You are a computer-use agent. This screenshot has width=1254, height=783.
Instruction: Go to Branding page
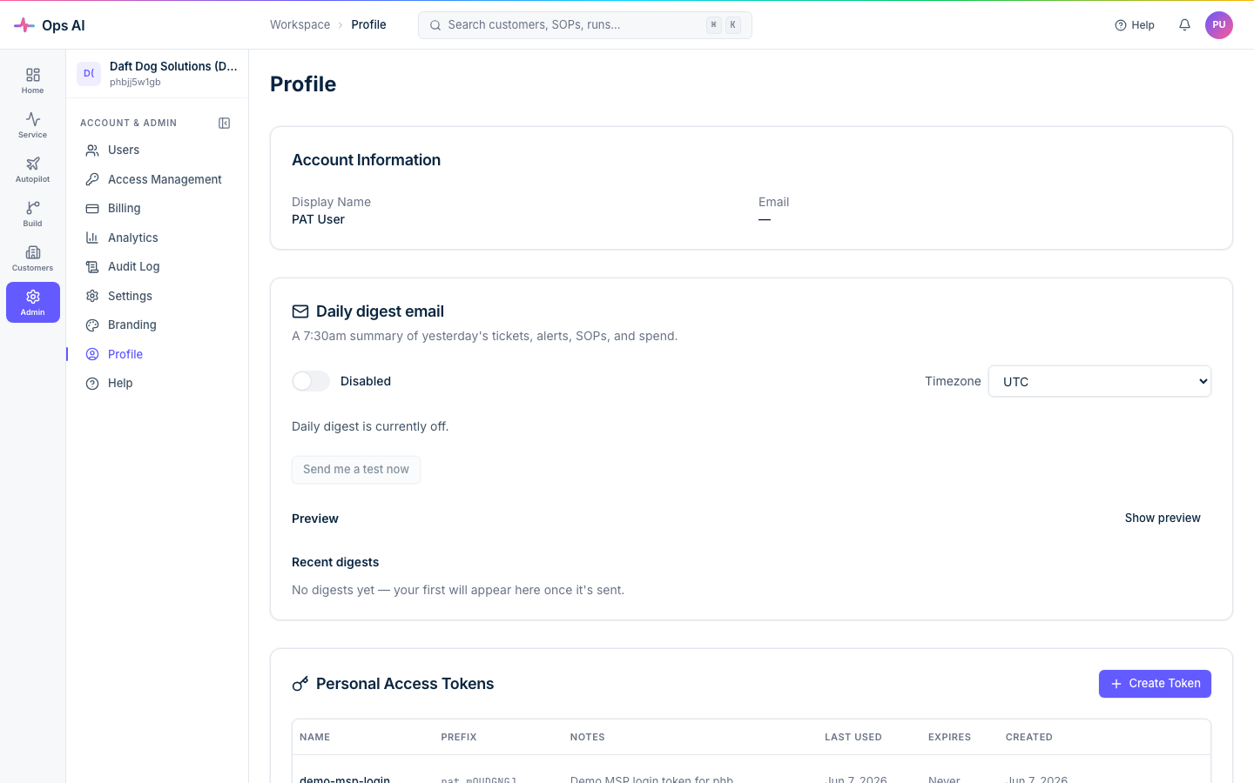[158, 325]
